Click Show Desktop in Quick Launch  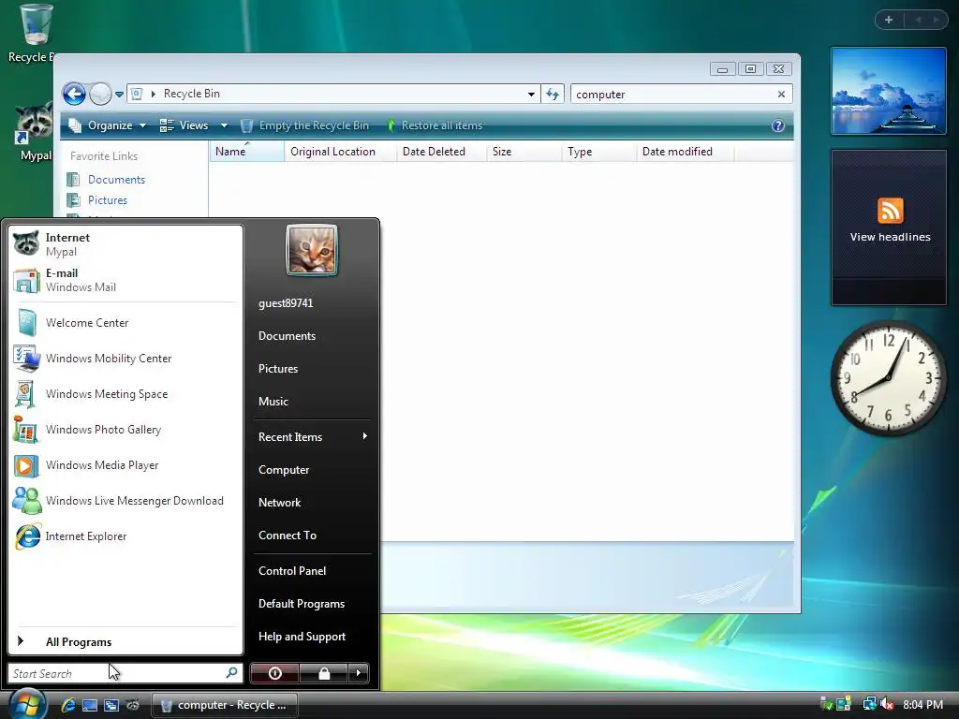pos(90,705)
